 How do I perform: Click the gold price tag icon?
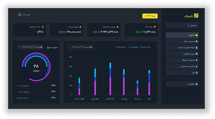point(155,27)
